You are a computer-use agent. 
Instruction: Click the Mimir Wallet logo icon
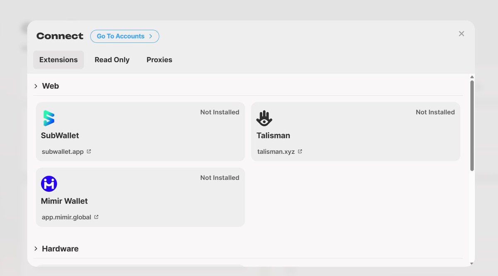click(x=49, y=184)
